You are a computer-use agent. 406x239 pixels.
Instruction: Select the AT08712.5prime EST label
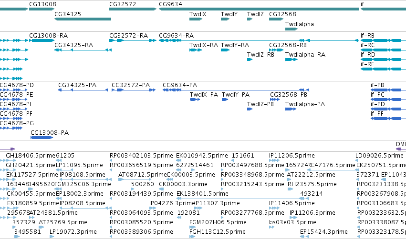[x=143, y=175]
